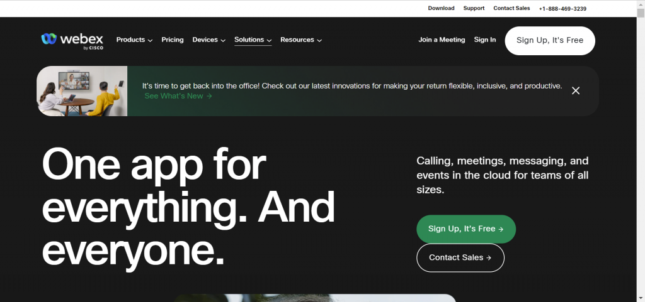The height and width of the screenshot is (302, 645).
Task: Click the outlined Contact Sales button
Action: tap(460, 258)
